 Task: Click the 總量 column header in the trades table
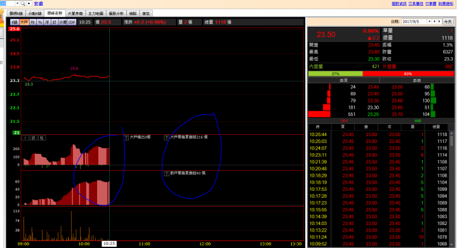click(436, 127)
